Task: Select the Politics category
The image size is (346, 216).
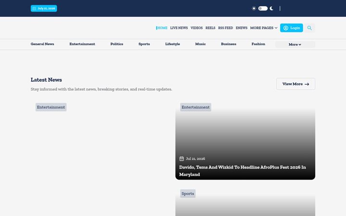Action: tap(117, 44)
